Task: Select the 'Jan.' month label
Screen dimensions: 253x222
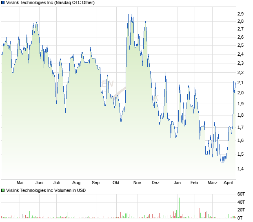Action: (x=178, y=183)
